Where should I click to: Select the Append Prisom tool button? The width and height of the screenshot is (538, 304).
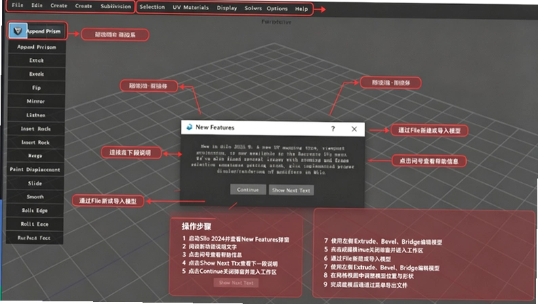coord(37,47)
